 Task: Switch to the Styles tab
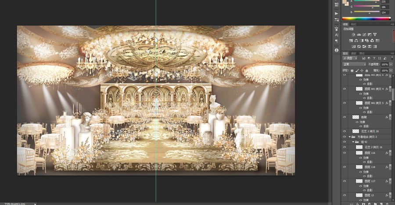(353, 24)
